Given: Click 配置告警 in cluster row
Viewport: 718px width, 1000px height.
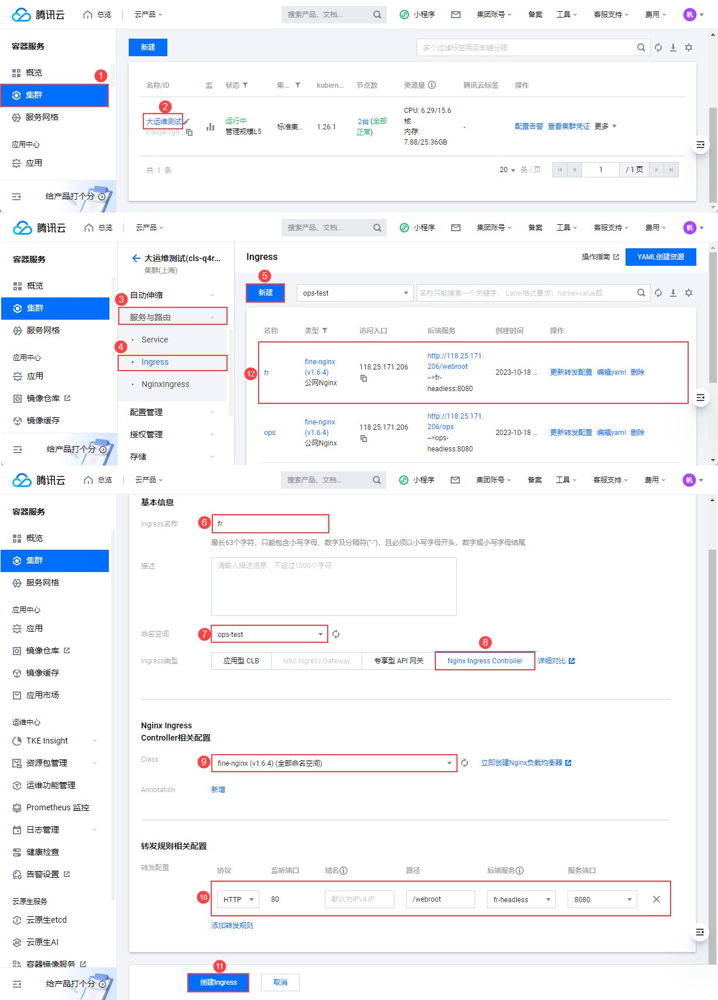Looking at the screenshot, I should [x=529, y=126].
